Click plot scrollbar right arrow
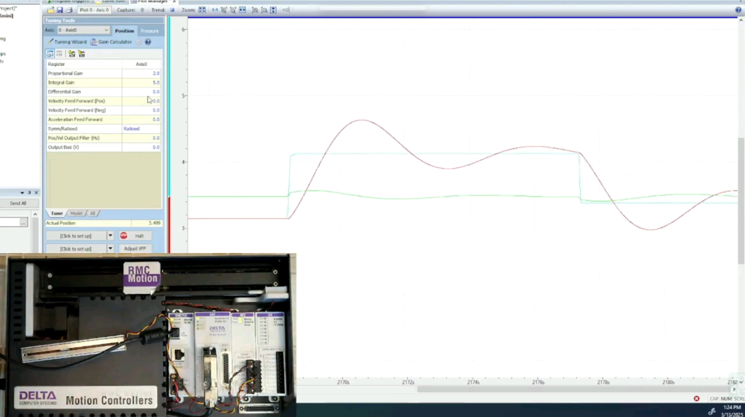The height and width of the screenshot is (417, 745). pos(734,389)
